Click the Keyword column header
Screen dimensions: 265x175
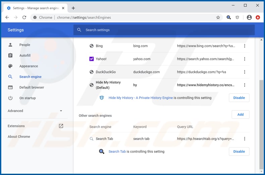coord(140,127)
